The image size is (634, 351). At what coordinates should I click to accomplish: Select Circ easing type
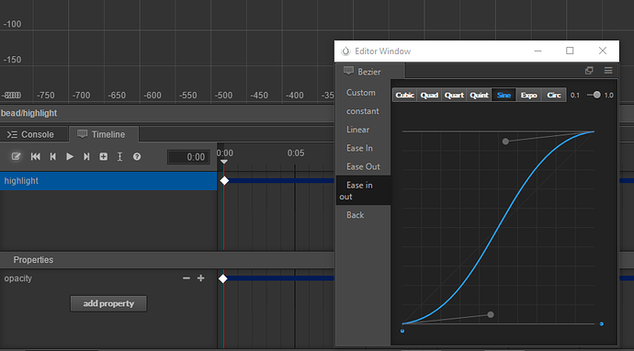tap(553, 96)
